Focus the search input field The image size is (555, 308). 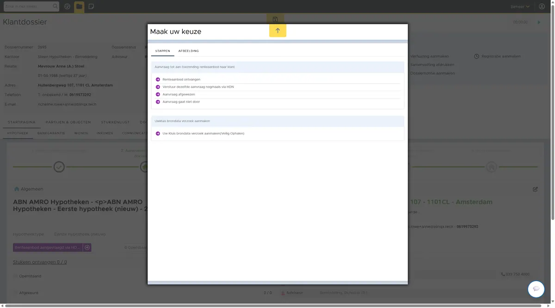[28, 6]
